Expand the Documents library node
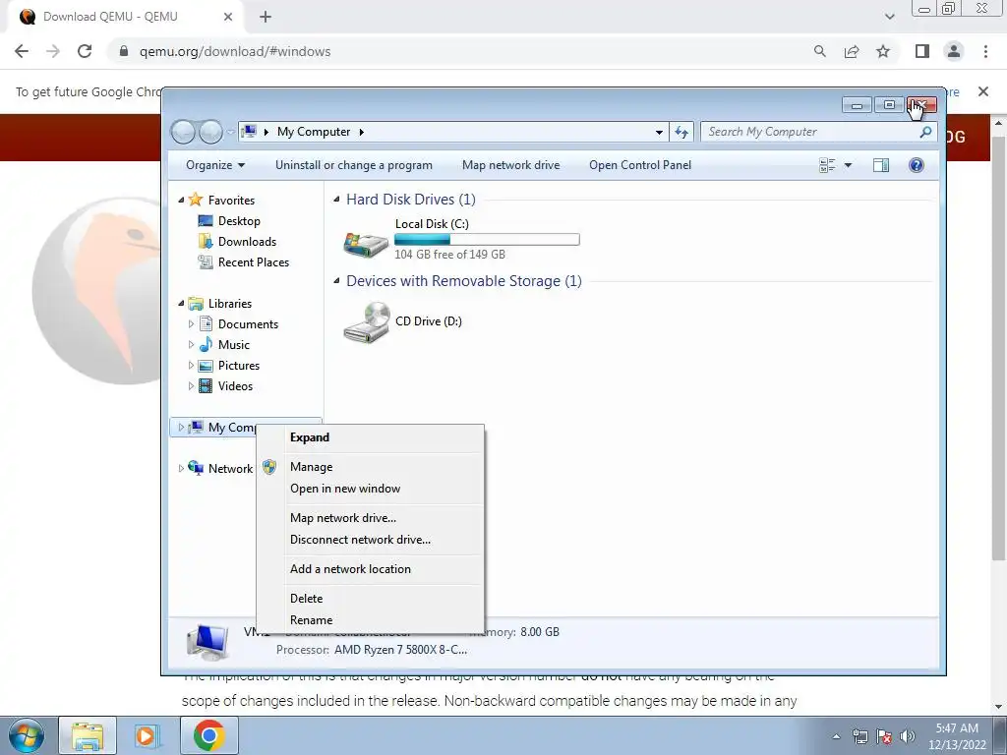Image resolution: width=1007 pixels, height=755 pixels. click(x=191, y=324)
